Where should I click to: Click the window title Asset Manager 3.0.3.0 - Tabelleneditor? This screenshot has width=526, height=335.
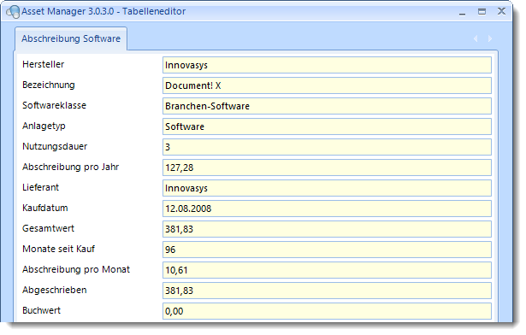tap(103, 11)
